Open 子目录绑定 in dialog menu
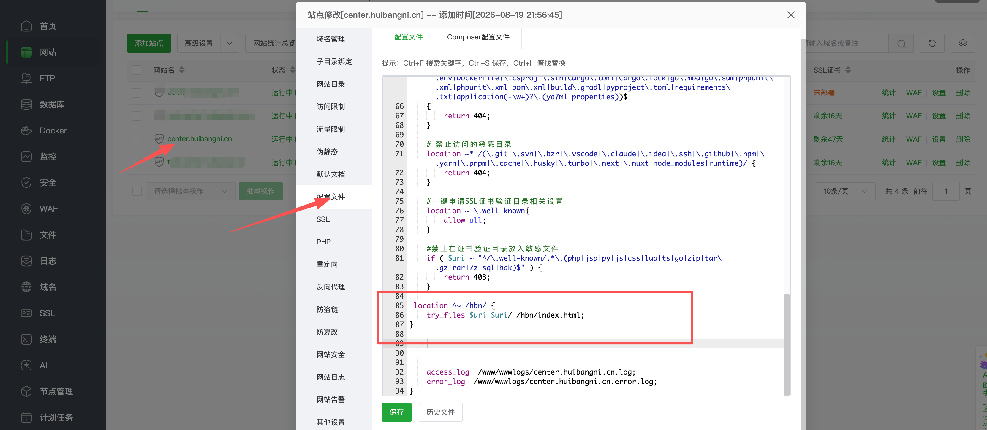This screenshot has width=987, height=430. pos(334,62)
